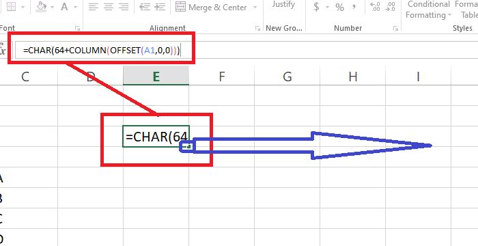
Task: Decrease the cell indent
Action: pos(145,7)
